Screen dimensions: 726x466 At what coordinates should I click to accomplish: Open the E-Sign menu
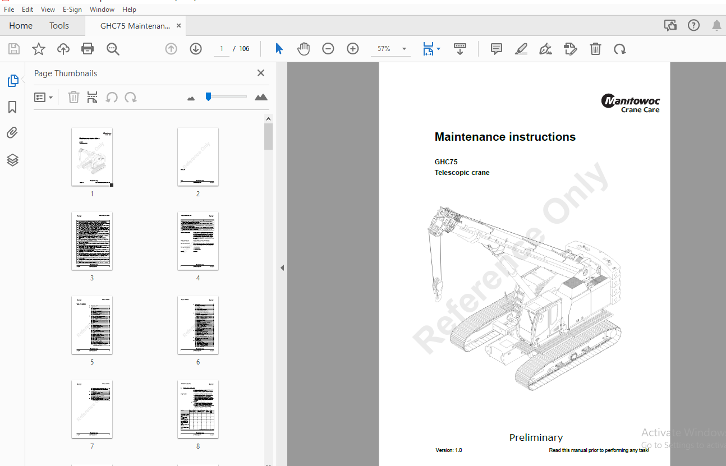72,10
